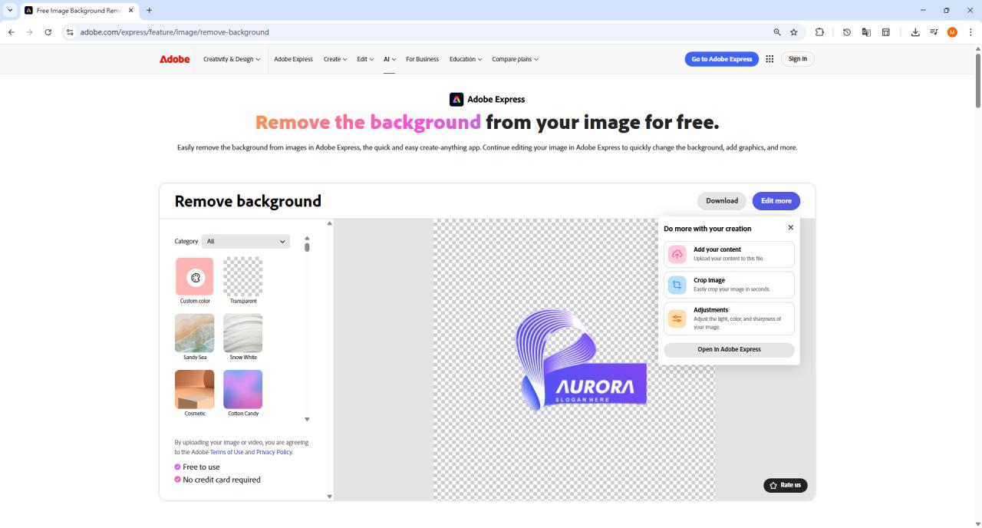Image resolution: width=982 pixels, height=528 pixels.
Task: Click the No credit card required checkmark
Action: (x=177, y=480)
